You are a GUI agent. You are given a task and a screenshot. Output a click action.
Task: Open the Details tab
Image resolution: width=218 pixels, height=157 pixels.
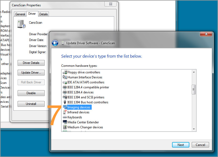pyautogui.click(x=43, y=14)
